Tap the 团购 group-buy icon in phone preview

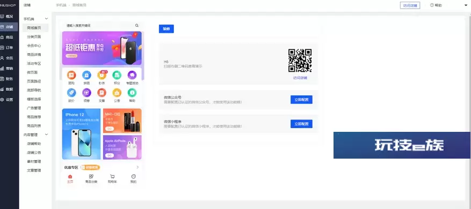71,75
